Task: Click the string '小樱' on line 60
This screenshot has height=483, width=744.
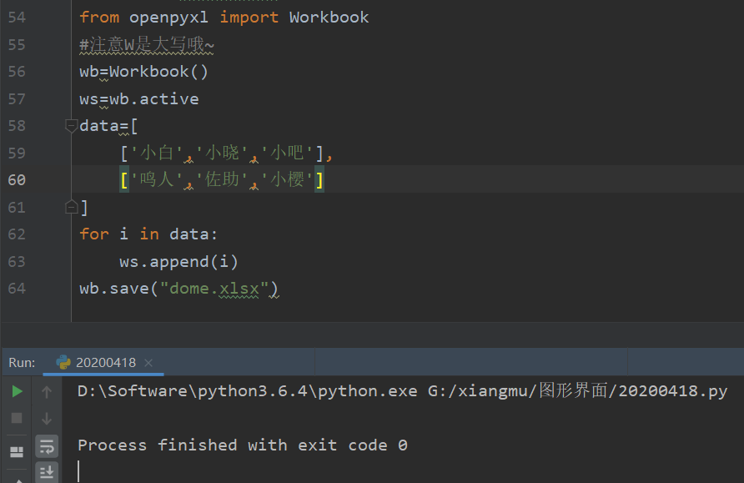Action: (x=287, y=180)
